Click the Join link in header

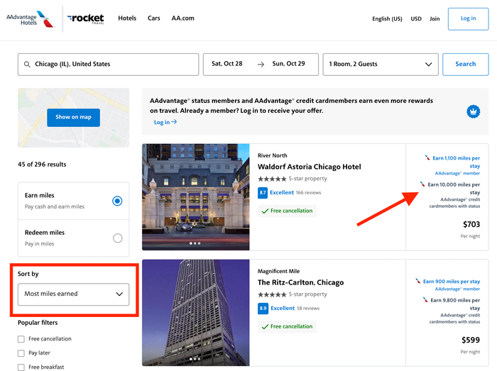(x=435, y=18)
